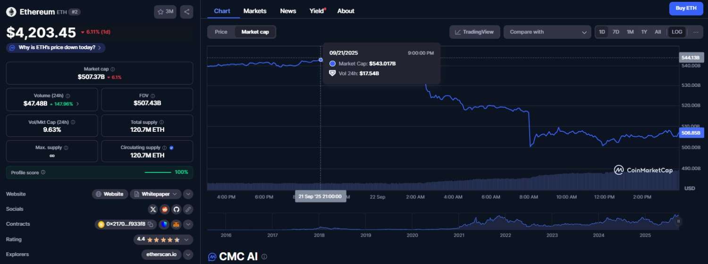Click the FDV value $507.43B
This screenshot has width=708, height=264.
(x=147, y=103)
